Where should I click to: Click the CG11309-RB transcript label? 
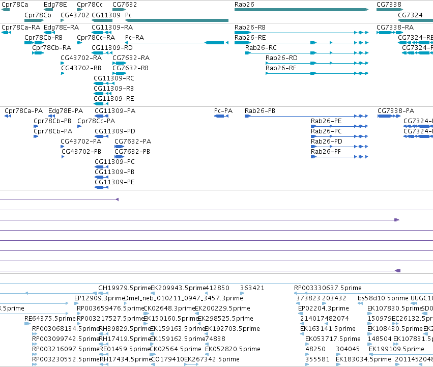pyautogui.click(x=114, y=89)
